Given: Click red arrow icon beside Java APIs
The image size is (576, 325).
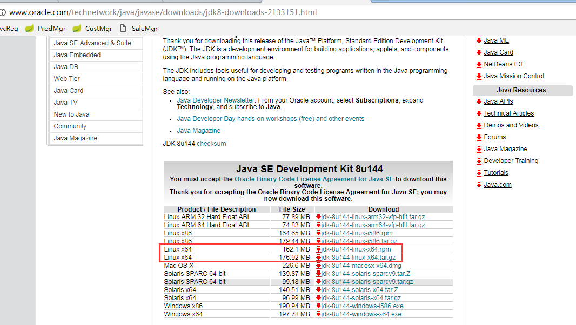Looking at the screenshot, I should pos(479,101).
